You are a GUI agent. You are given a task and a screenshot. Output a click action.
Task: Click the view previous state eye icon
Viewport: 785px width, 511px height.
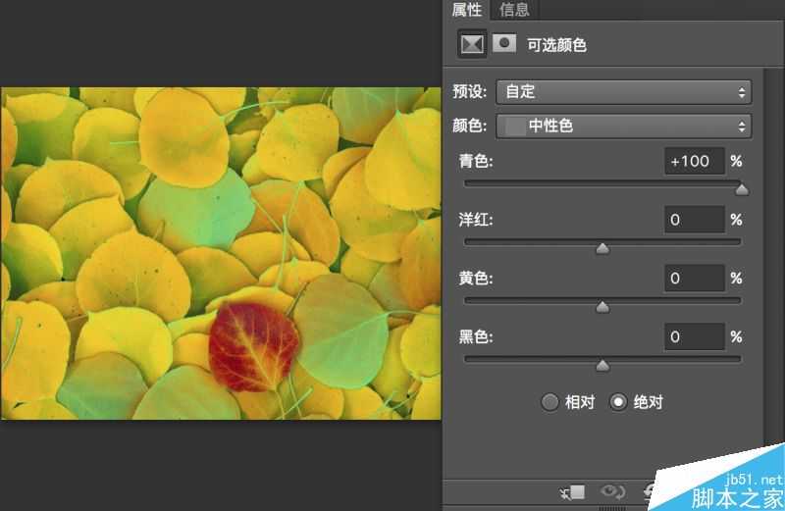[614, 491]
